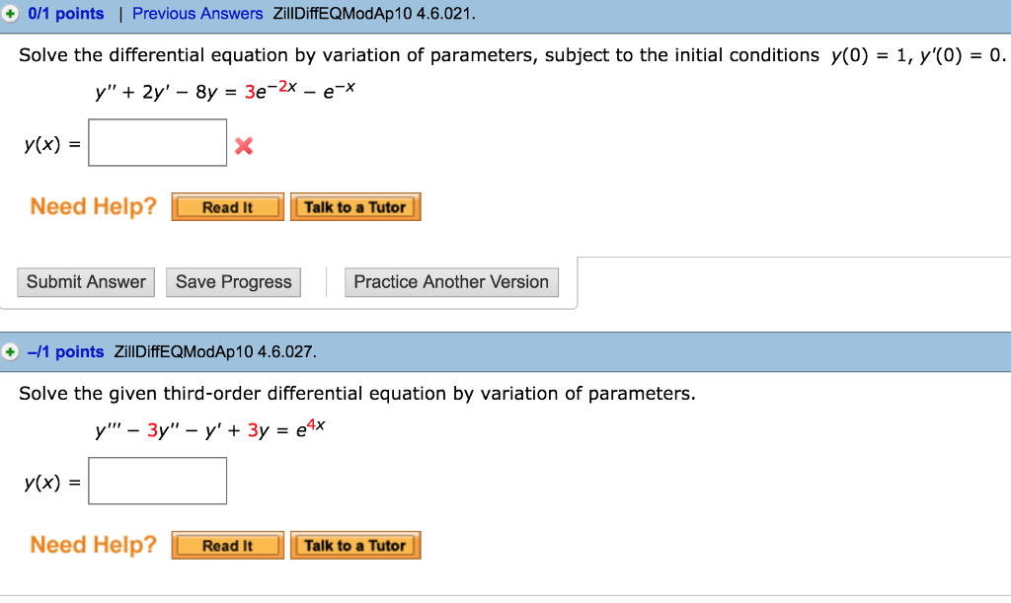Screen dimensions: 1011x603
Task: Click the Need Help? label in the second question
Action: click(x=94, y=545)
